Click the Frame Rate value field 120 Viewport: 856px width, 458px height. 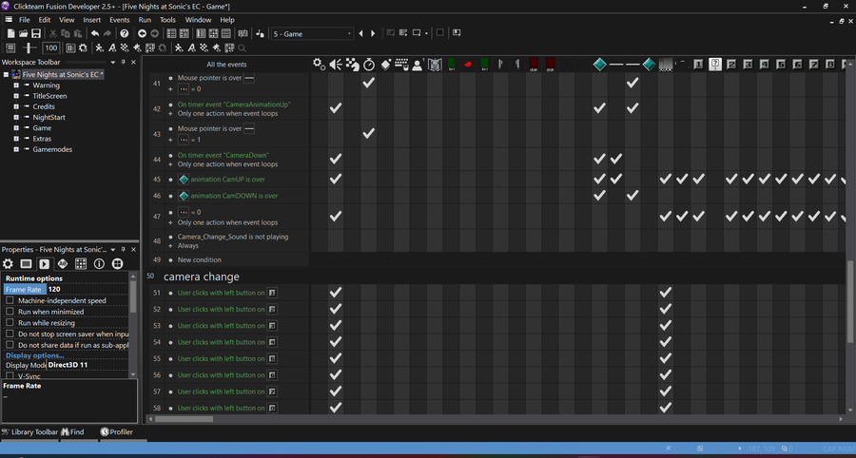pos(88,290)
